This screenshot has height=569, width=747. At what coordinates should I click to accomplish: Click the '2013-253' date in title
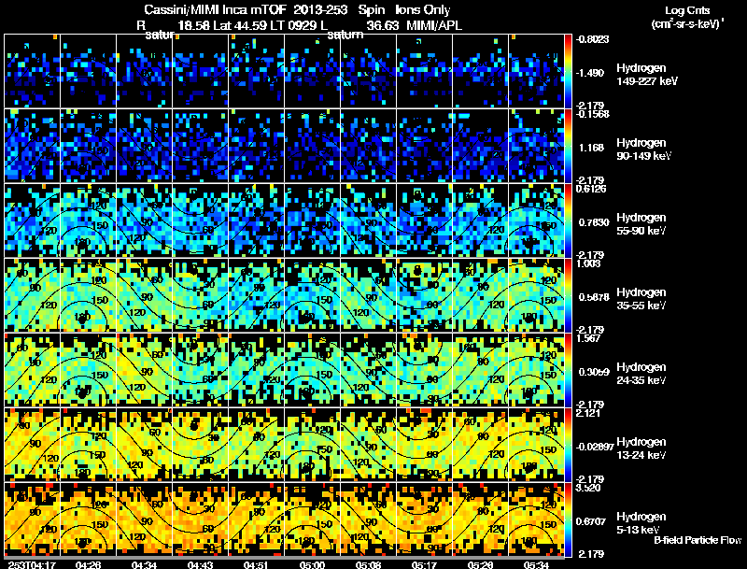[x=320, y=10]
